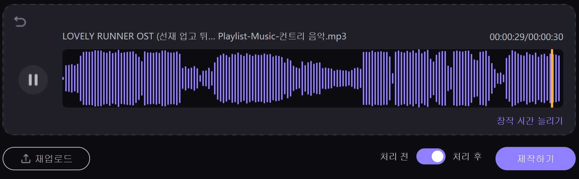Toggle the 처리 전/처리 후 switch
Viewport: 579px width, 179px height.
(431, 156)
